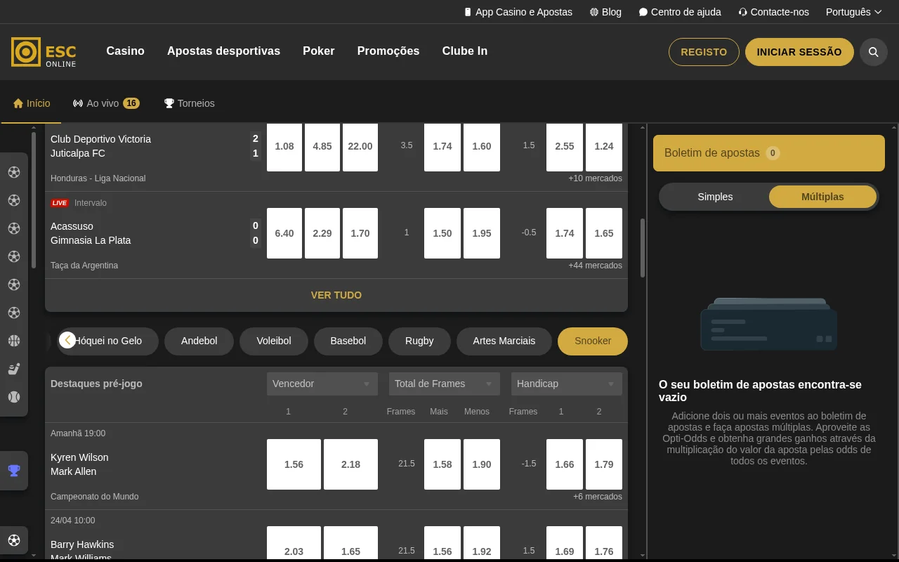
Task: Click the Honduras - Liga Nacional label
Action: pyautogui.click(x=98, y=178)
